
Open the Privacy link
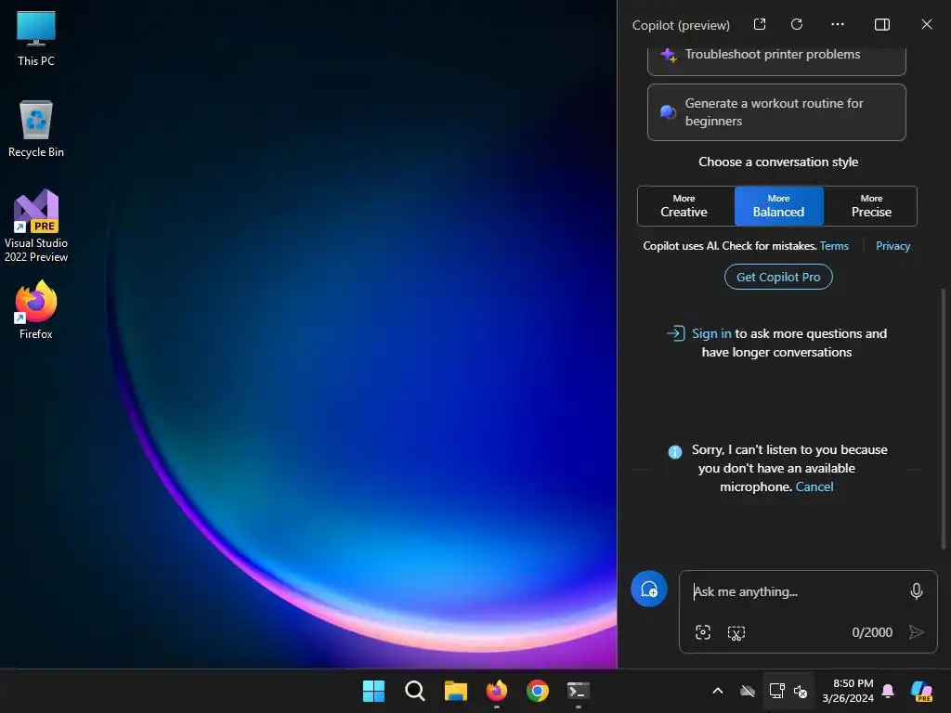[x=892, y=245]
